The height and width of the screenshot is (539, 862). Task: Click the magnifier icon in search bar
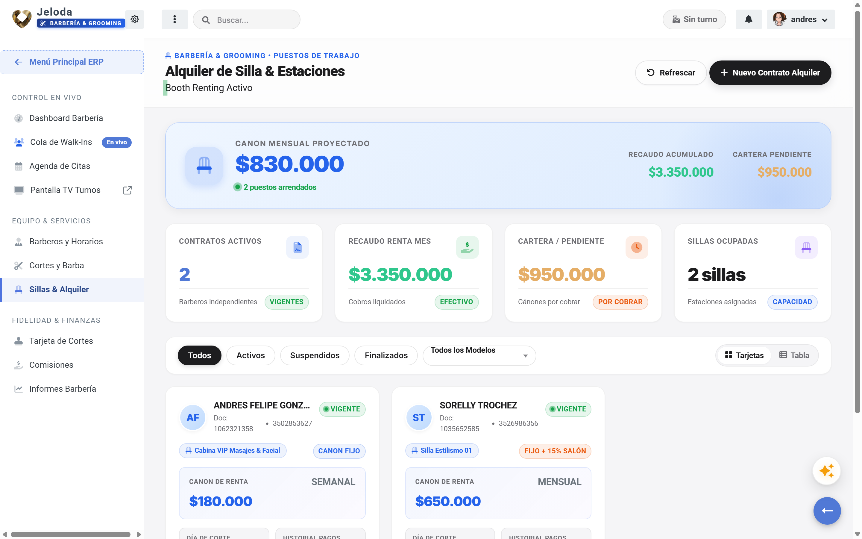(x=206, y=20)
